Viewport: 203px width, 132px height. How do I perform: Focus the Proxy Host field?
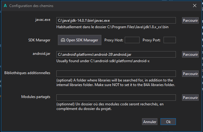coord(132,40)
